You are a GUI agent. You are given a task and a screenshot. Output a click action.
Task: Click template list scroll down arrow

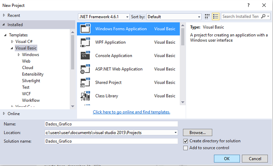point(183,102)
